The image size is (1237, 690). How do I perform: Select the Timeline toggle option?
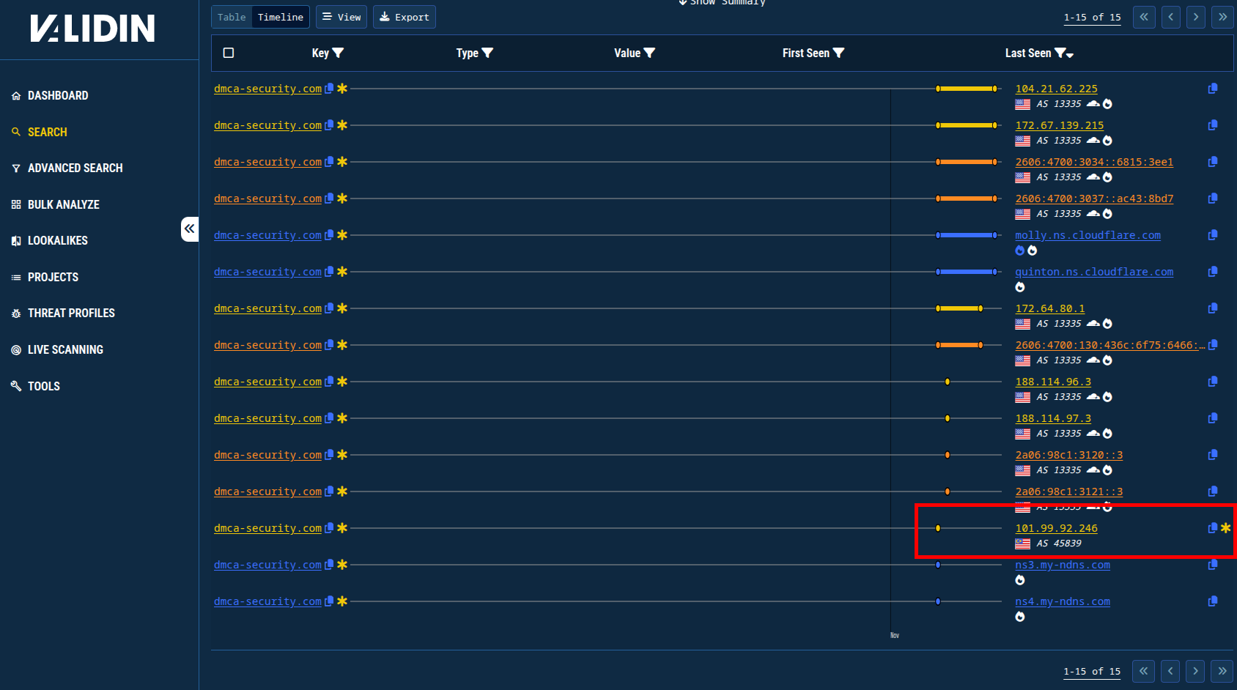point(279,16)
